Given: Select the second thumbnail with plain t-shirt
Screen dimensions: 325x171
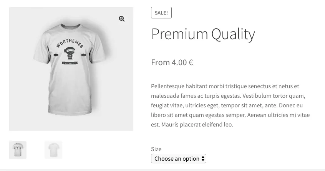Looking at the screenshot, I should (x=53, y=150).
